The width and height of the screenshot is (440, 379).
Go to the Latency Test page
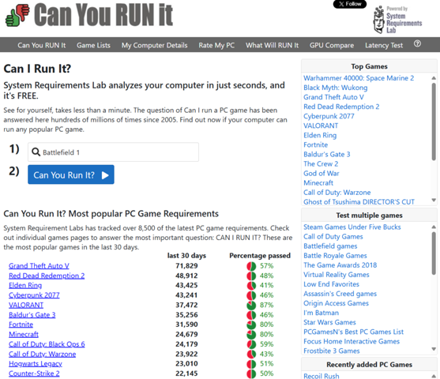tap(384, 45)
